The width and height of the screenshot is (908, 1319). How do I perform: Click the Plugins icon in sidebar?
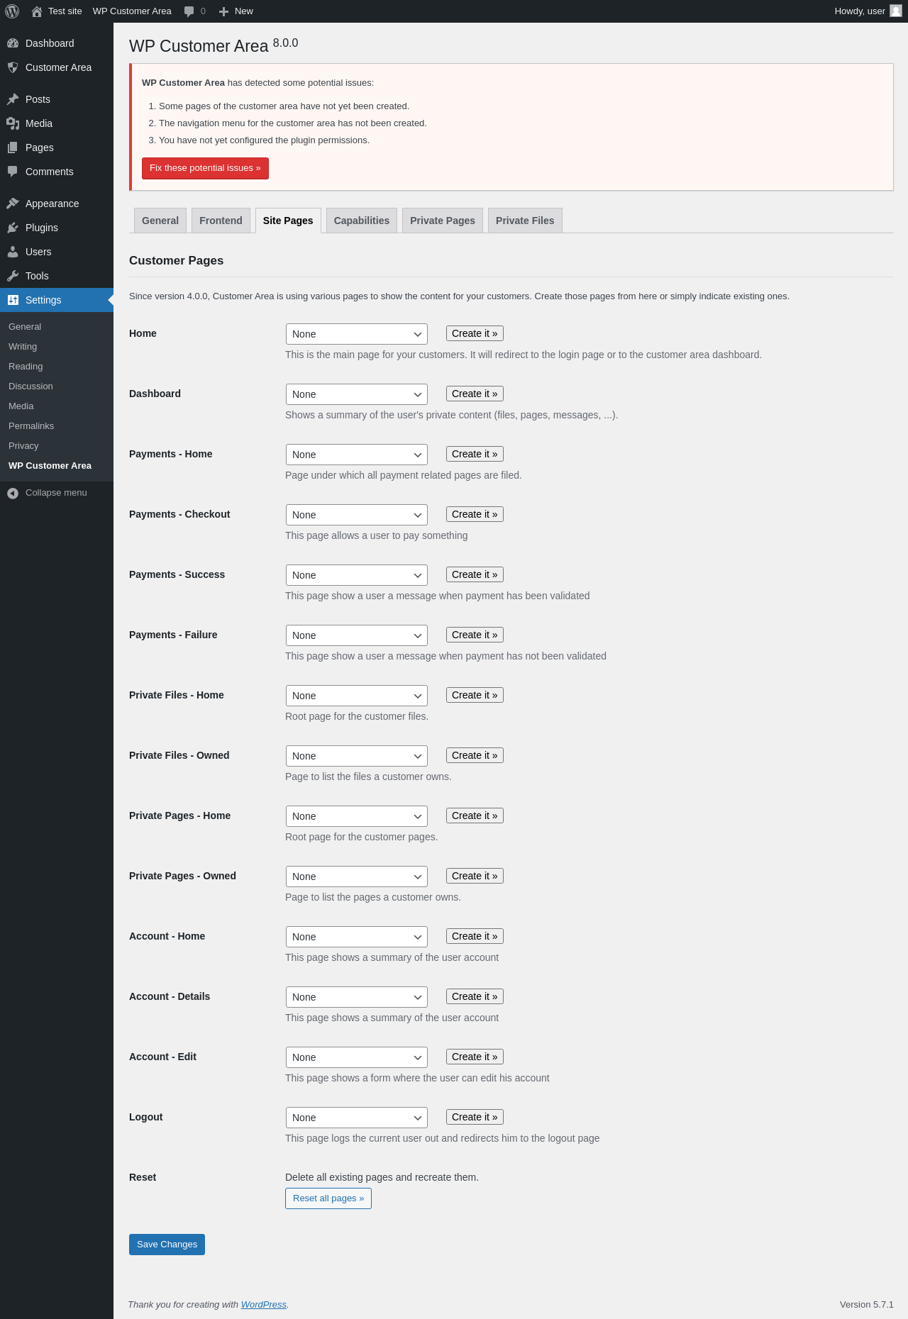click(13, 228)
